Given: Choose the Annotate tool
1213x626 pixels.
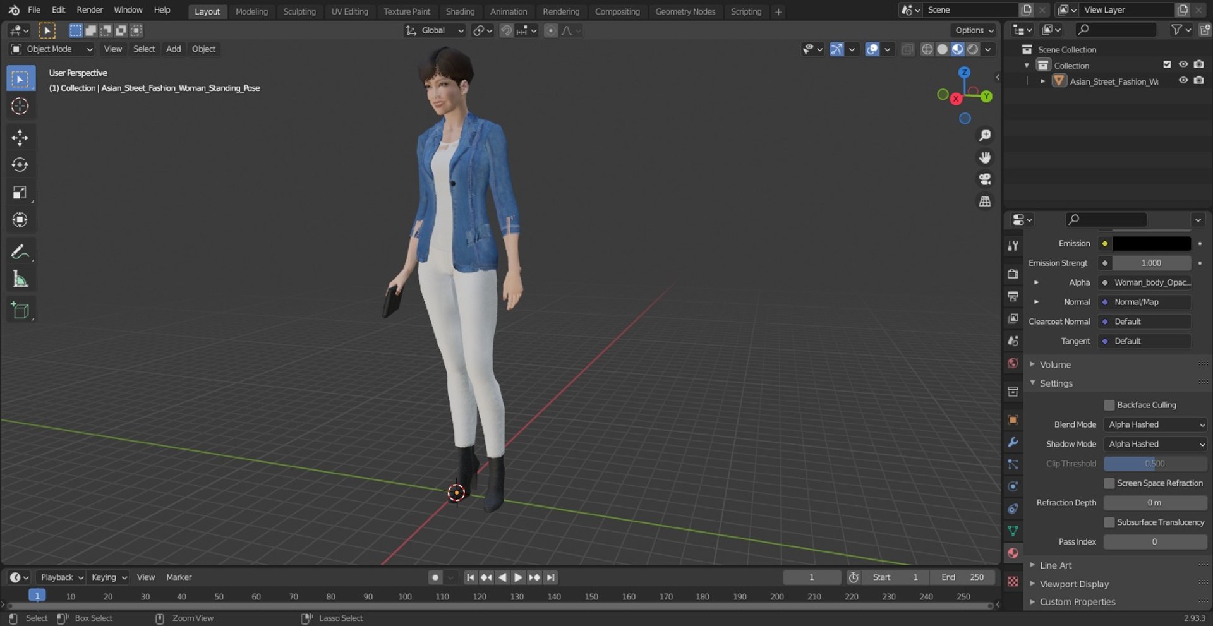Looking at the screenshot, I should (x=20, y=251).
